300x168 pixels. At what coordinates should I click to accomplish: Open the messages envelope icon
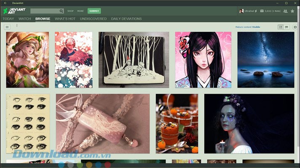click(262, 11)
